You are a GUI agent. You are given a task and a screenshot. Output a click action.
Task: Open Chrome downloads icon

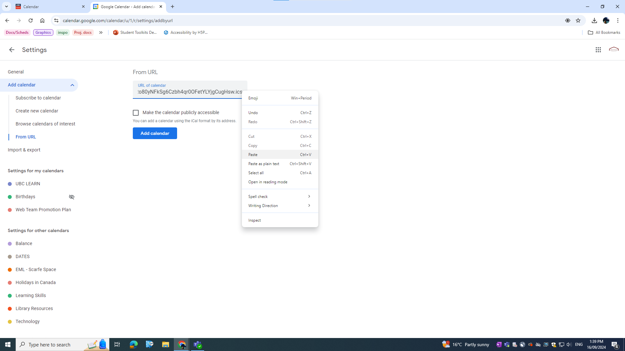(594, 20)
